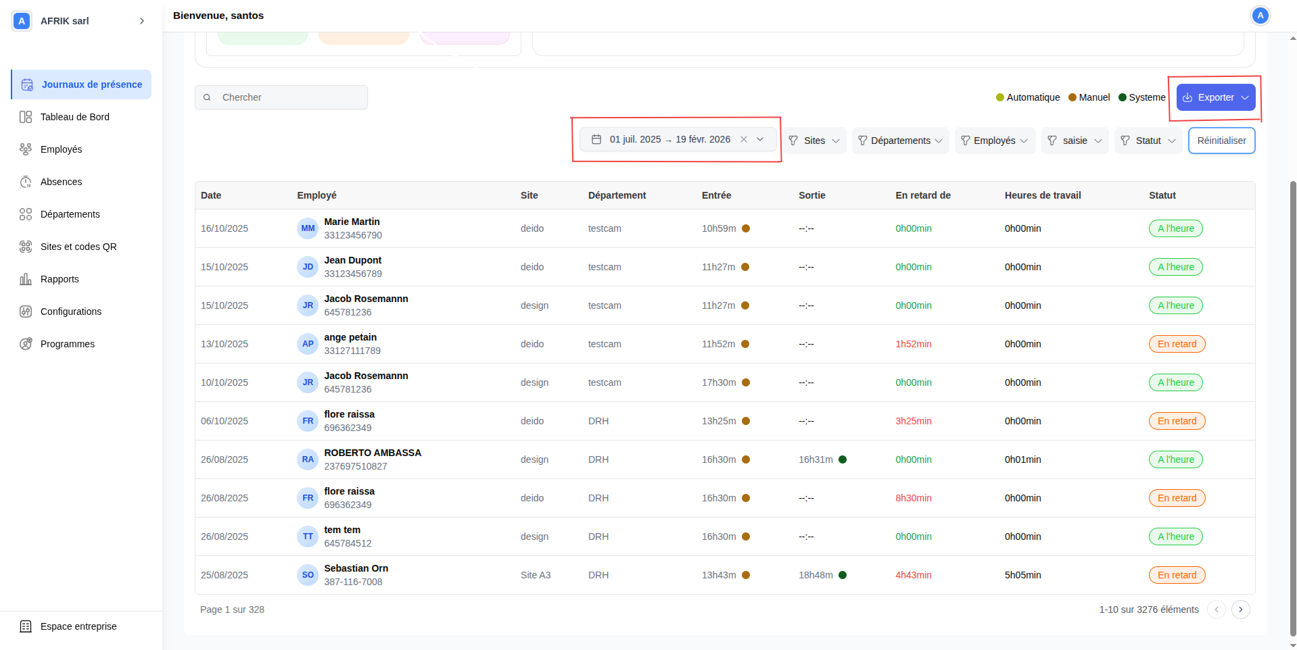Open the user profile avatar at top right
The height and width of the screenshot is (650, 1297).
point(1260,16)
